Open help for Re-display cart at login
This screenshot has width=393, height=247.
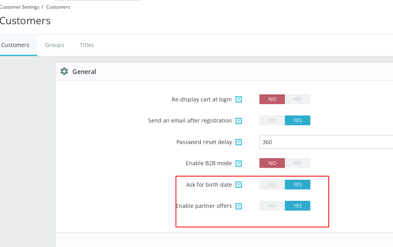pos(239,99)
